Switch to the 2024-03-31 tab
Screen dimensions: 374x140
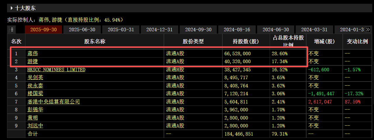(314, 30)
